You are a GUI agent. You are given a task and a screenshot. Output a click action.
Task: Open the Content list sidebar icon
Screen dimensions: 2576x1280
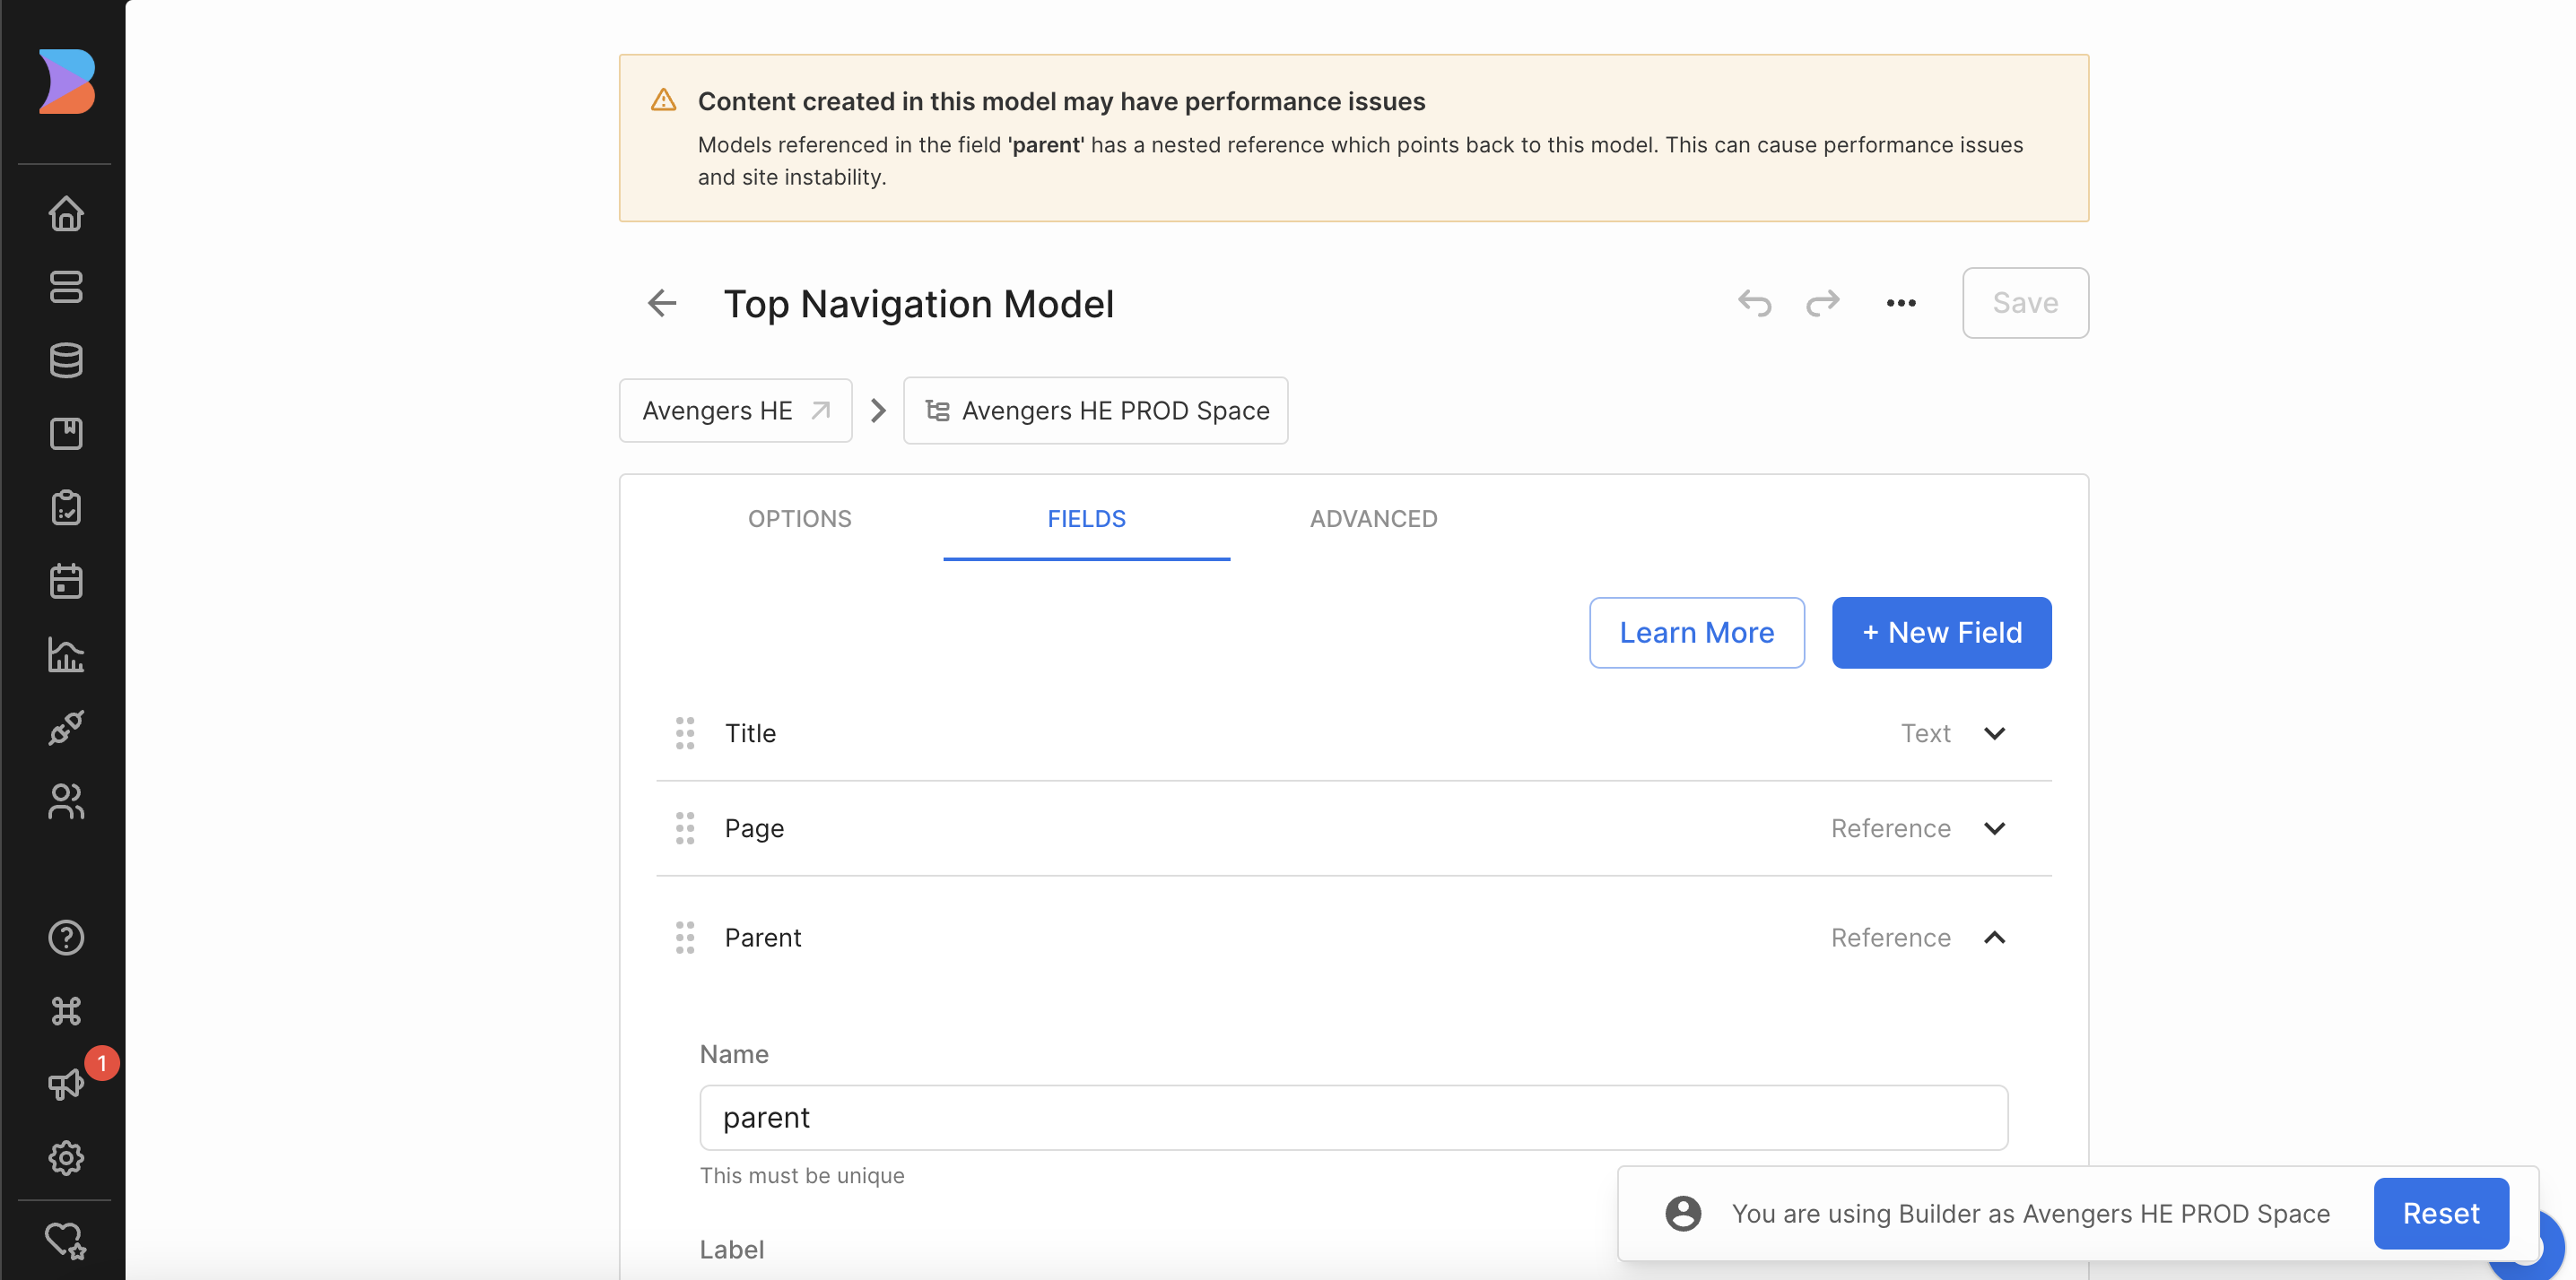point(66,287)
